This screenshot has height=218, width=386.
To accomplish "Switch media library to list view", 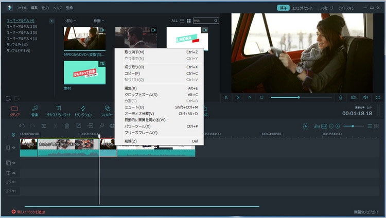I will coord(182,21).
